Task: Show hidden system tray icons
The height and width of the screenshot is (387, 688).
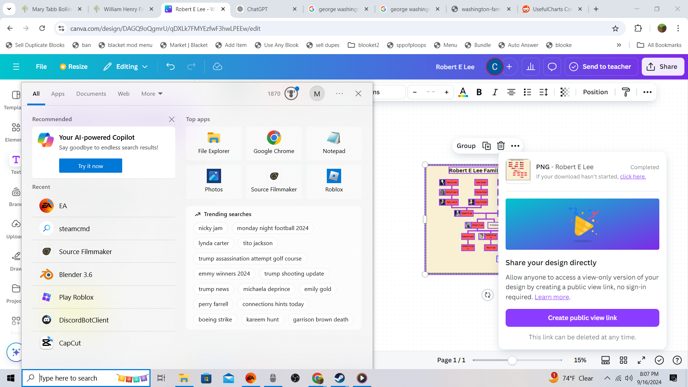Action: pyautogui.click(x=607, y=378)
